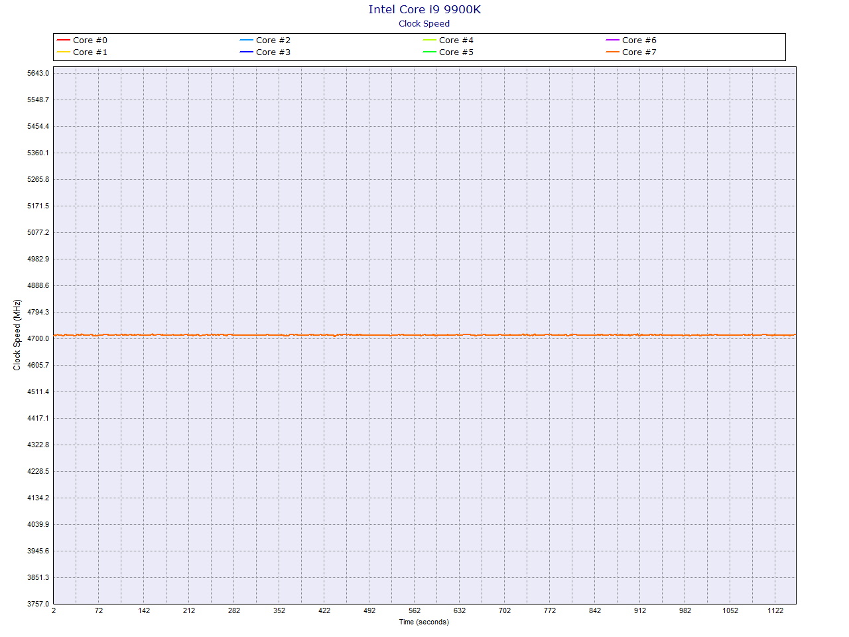The image size is (849, 637).
Task: Click the Core #0 legend entry
Action: [x=82, y=40]
